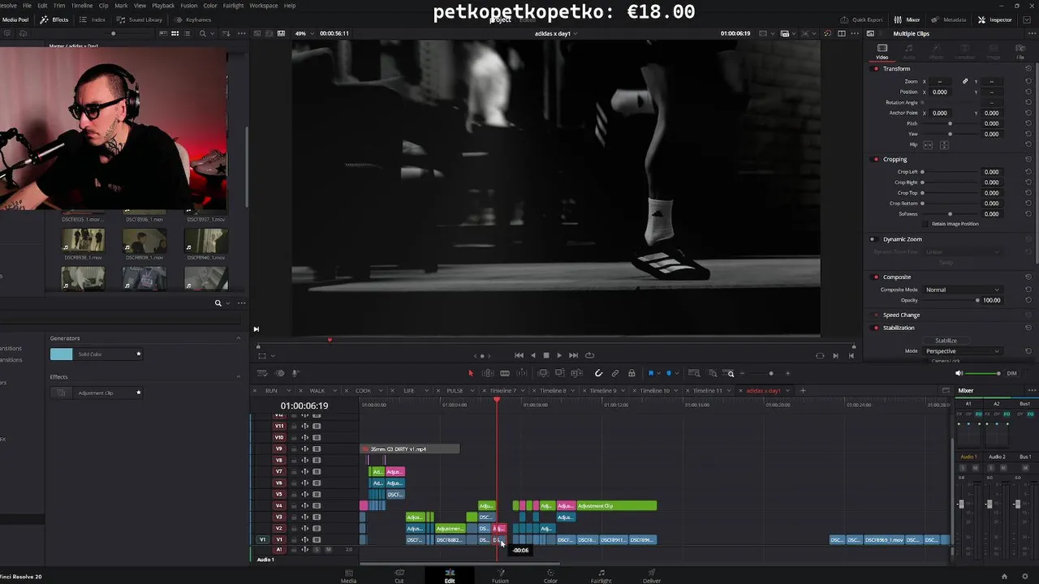Image resolution: width=1039 pixels, height=584 pixels.
Task: Open the Composite Mode Normal dropdown
Action: pos(964,290)
